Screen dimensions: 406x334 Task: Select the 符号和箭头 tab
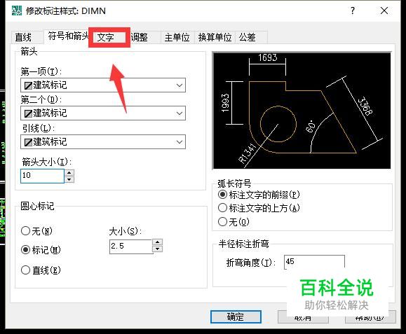[x=68, y=36]
